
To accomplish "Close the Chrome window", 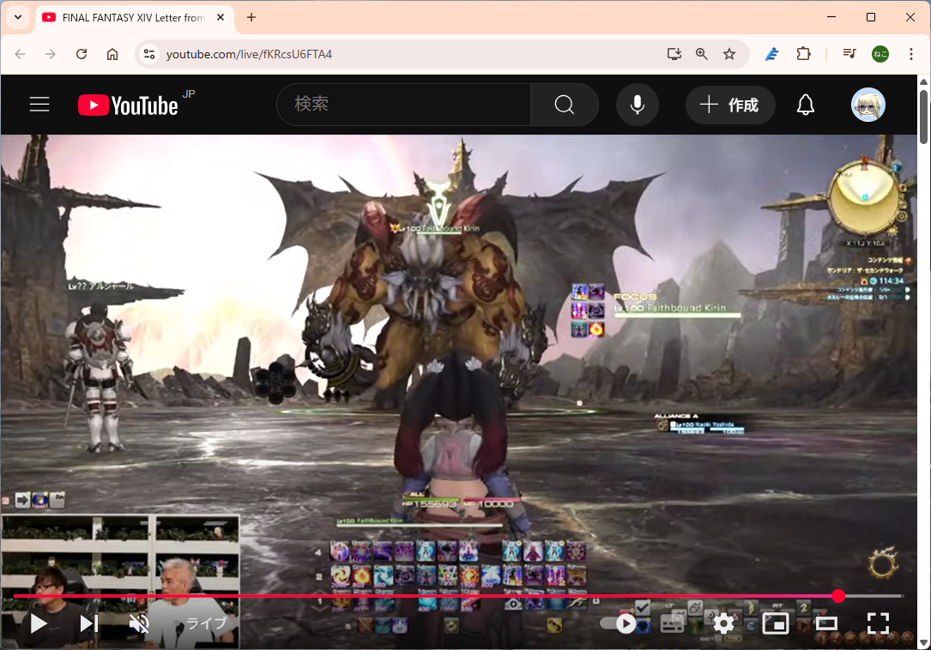I will click(910, 17).
